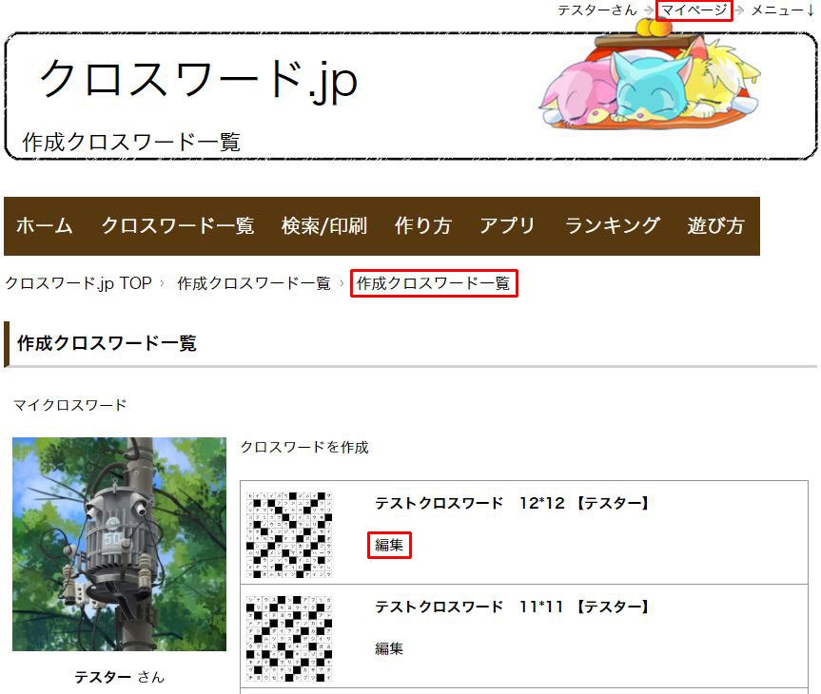Click 編集 for the 11*11 crossword
This screenshot has height=694, width=821.
click(x=389, y=648)
